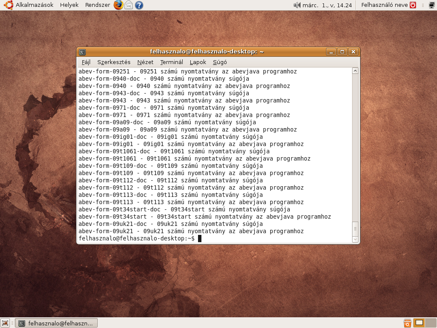Click the terminal scrollbar up arrow
Viewport: 437px width, 328px height.
[x=355, y=71]
